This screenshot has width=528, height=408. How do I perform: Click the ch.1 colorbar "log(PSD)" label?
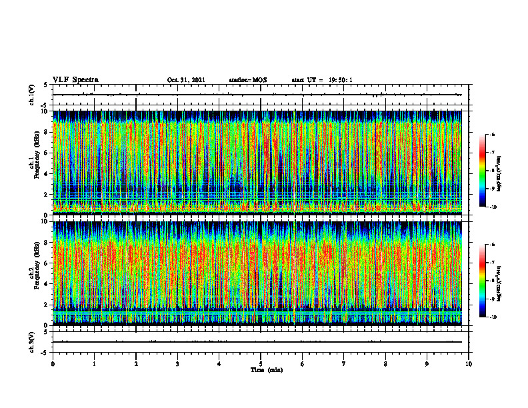point(499,174)
